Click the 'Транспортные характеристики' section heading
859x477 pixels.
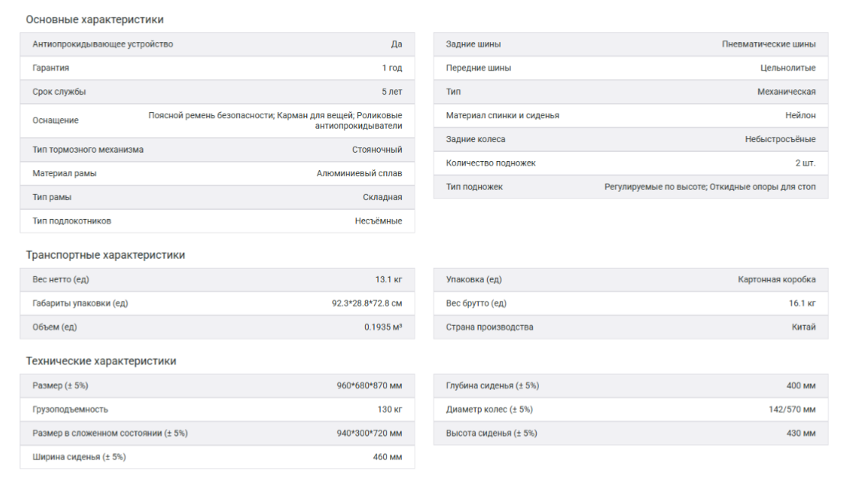105,255
